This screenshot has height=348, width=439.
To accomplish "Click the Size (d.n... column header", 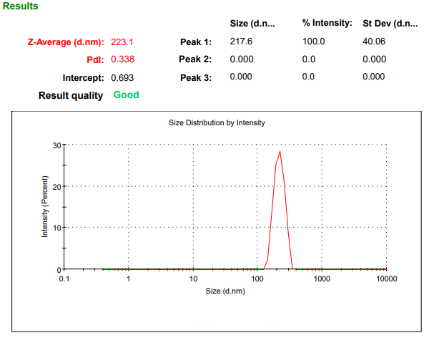I will pos(253,24).
